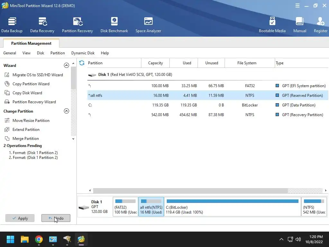
Task: Open the Manual
Action: [300, 25]
